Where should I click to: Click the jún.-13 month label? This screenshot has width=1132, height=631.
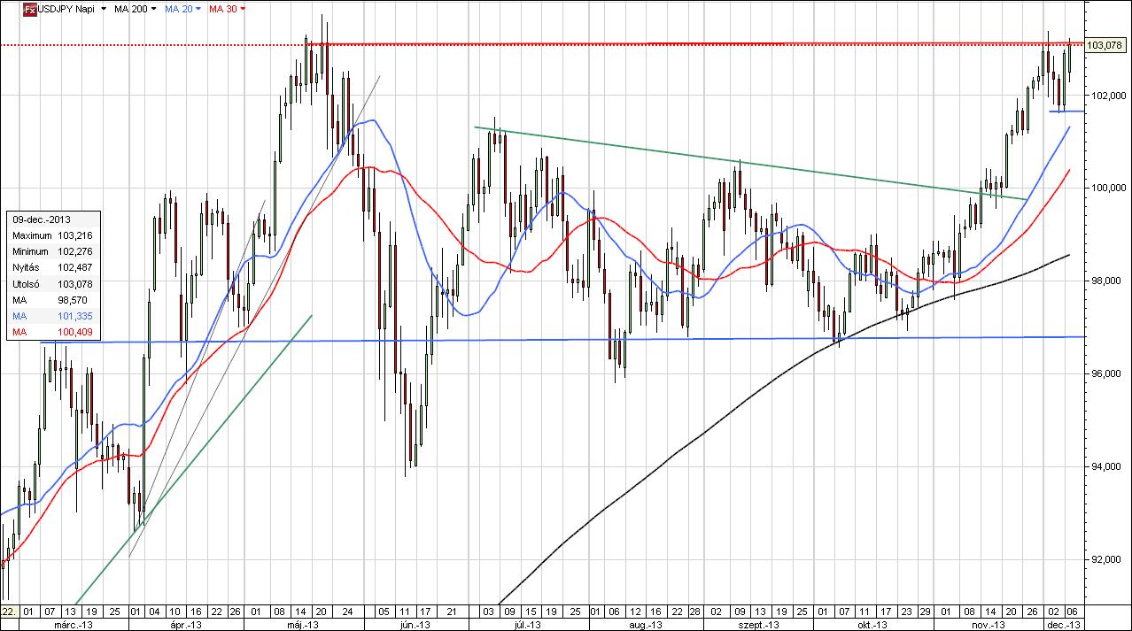click(414, 625)
